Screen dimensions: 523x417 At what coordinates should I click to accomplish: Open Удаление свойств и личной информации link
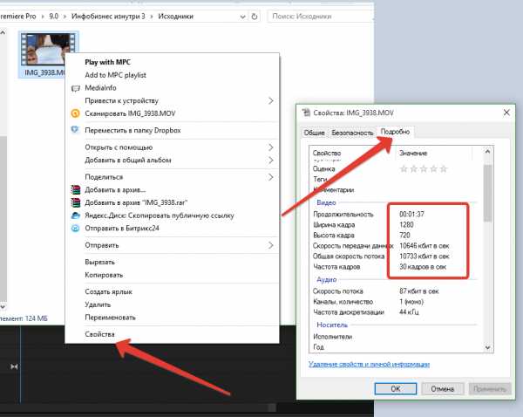(x=369, y=364)
